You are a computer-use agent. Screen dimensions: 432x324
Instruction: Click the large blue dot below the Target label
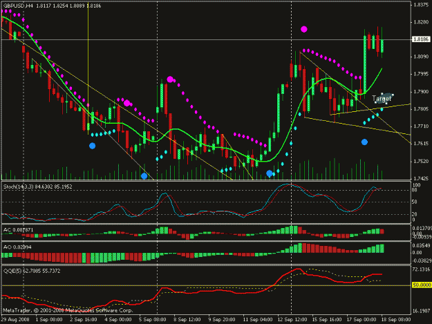[364, 142]
